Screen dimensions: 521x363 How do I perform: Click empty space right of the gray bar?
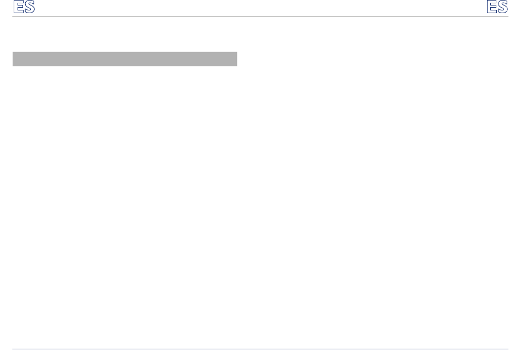coord(372,59)
